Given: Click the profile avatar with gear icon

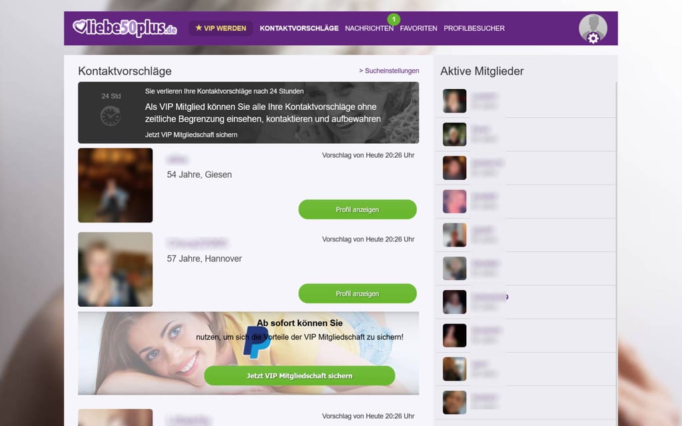Looking at the screenshot, I should (593, 28).
